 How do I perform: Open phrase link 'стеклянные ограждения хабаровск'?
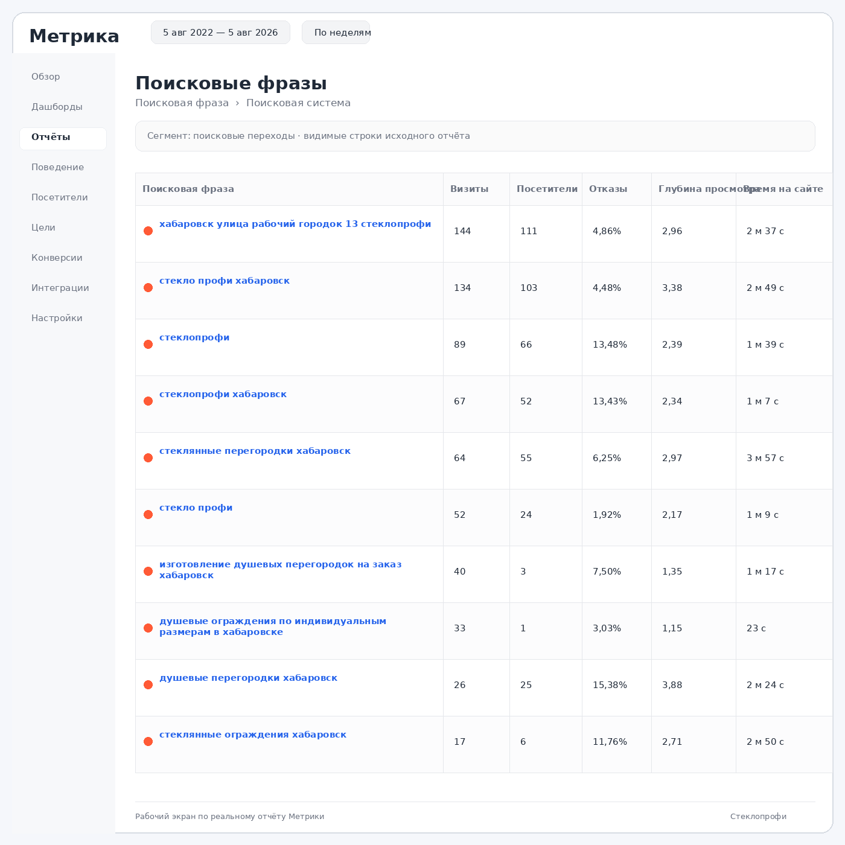253,735
